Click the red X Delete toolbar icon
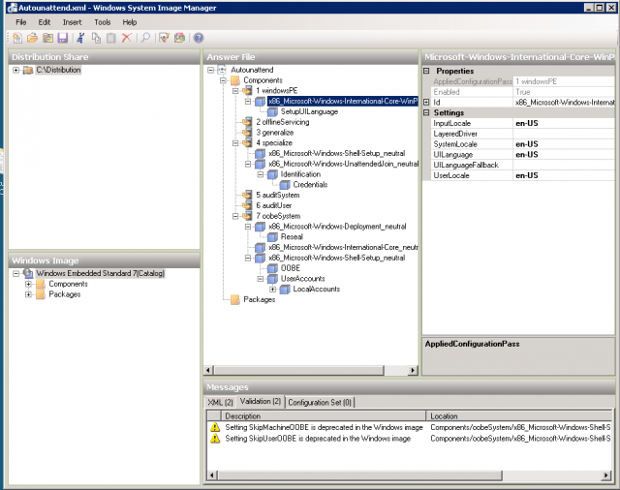 coord(127,38)
